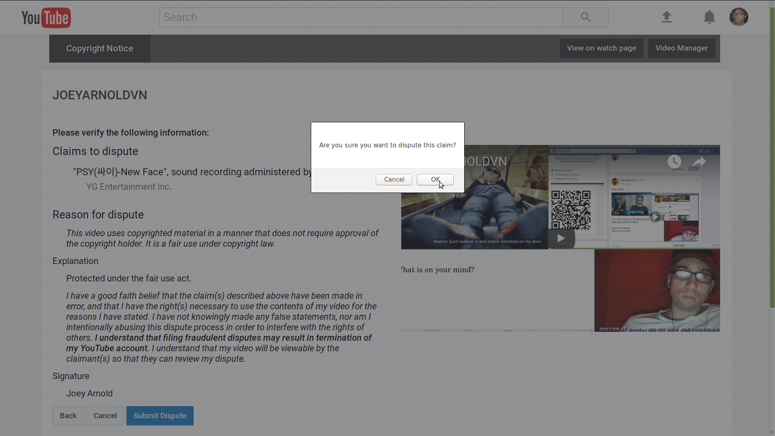Open the user avatar menu
This screenshot has width=775, height=436.
[739, 17]
